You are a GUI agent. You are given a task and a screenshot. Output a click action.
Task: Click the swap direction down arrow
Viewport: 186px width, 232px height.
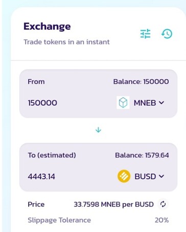coord(98,130)
